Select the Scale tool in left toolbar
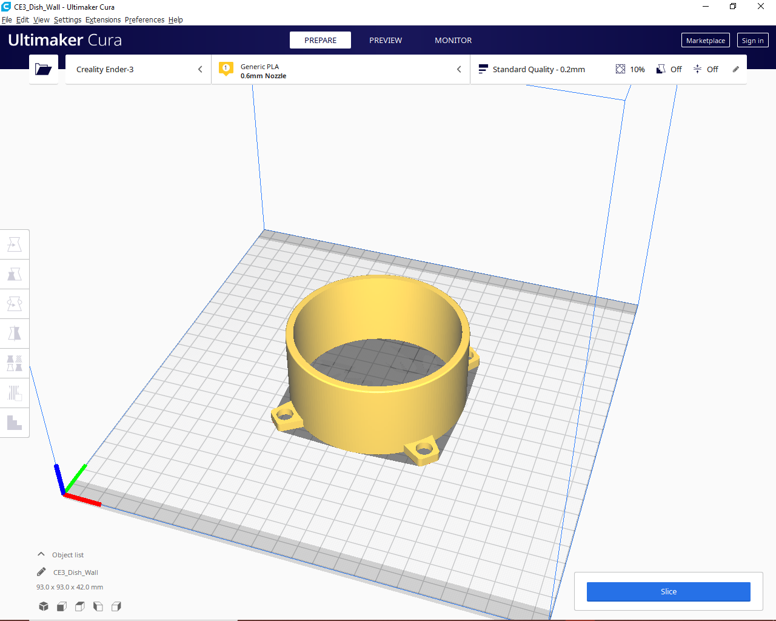This screenshot has height=621, width=776. (x=15, y=274)
